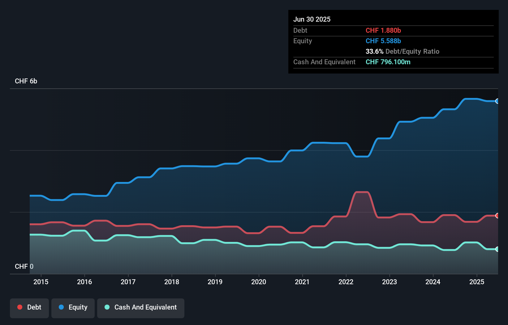Select the Debt endpoint marker on the chart
The width and height of the screenshot is (508, 325).
coord(497,216)
